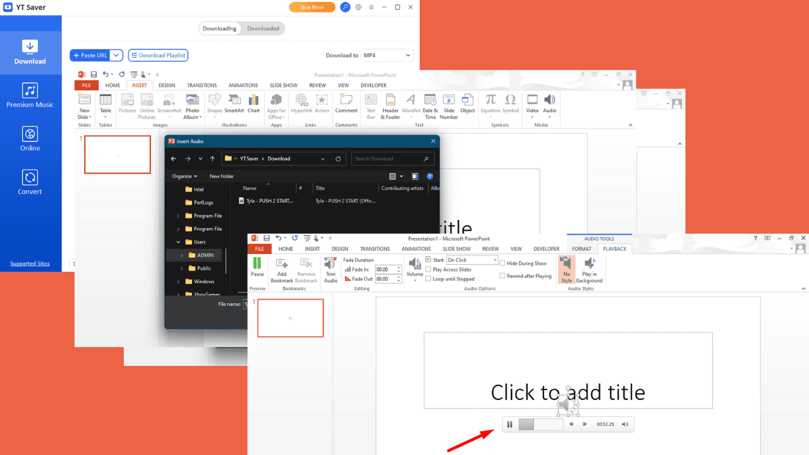Click the Video icon in the Media group
Screen dimensions: 809x455
coord(533,99)
